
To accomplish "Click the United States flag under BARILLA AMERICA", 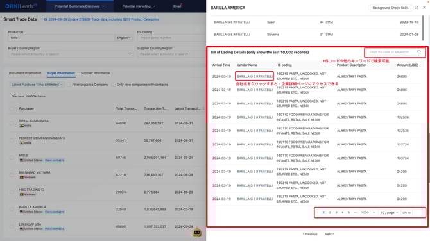I will (21, 212).
